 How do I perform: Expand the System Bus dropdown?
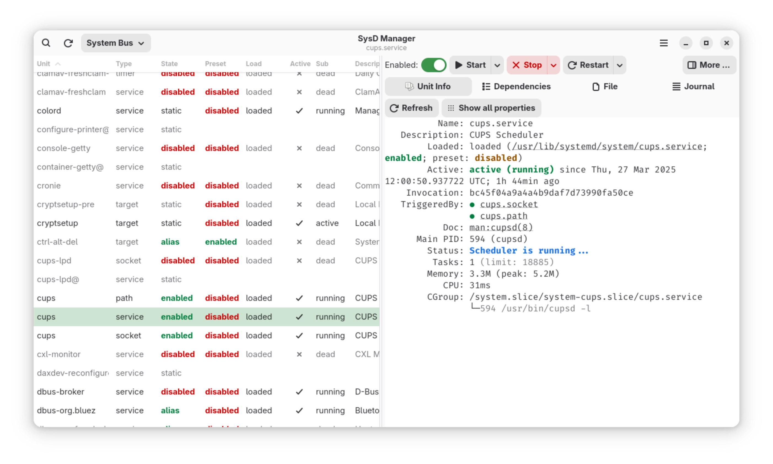tap(116, 43)
